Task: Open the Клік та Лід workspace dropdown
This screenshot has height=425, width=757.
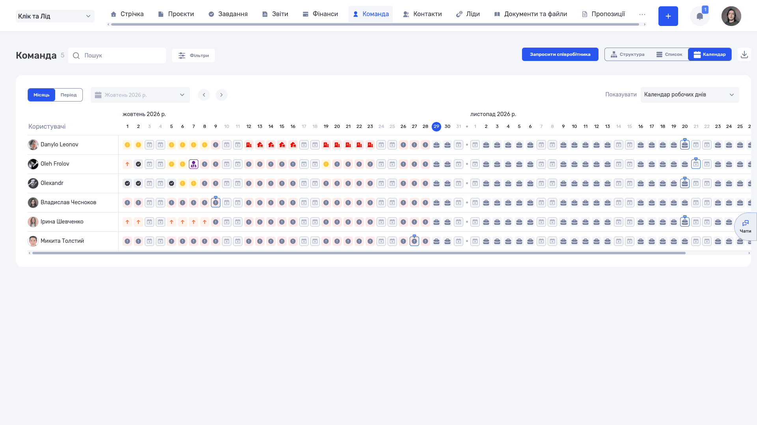Action: pos(55,16)
